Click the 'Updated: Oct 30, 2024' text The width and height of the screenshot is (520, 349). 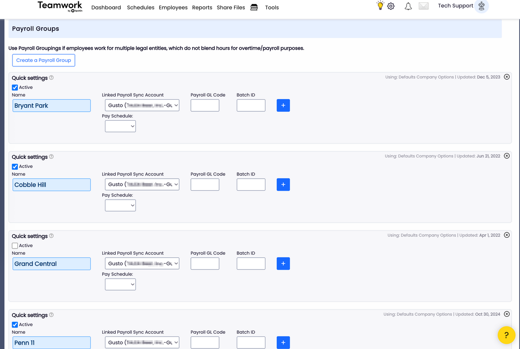pyautogui.click(x=477, y=314)
